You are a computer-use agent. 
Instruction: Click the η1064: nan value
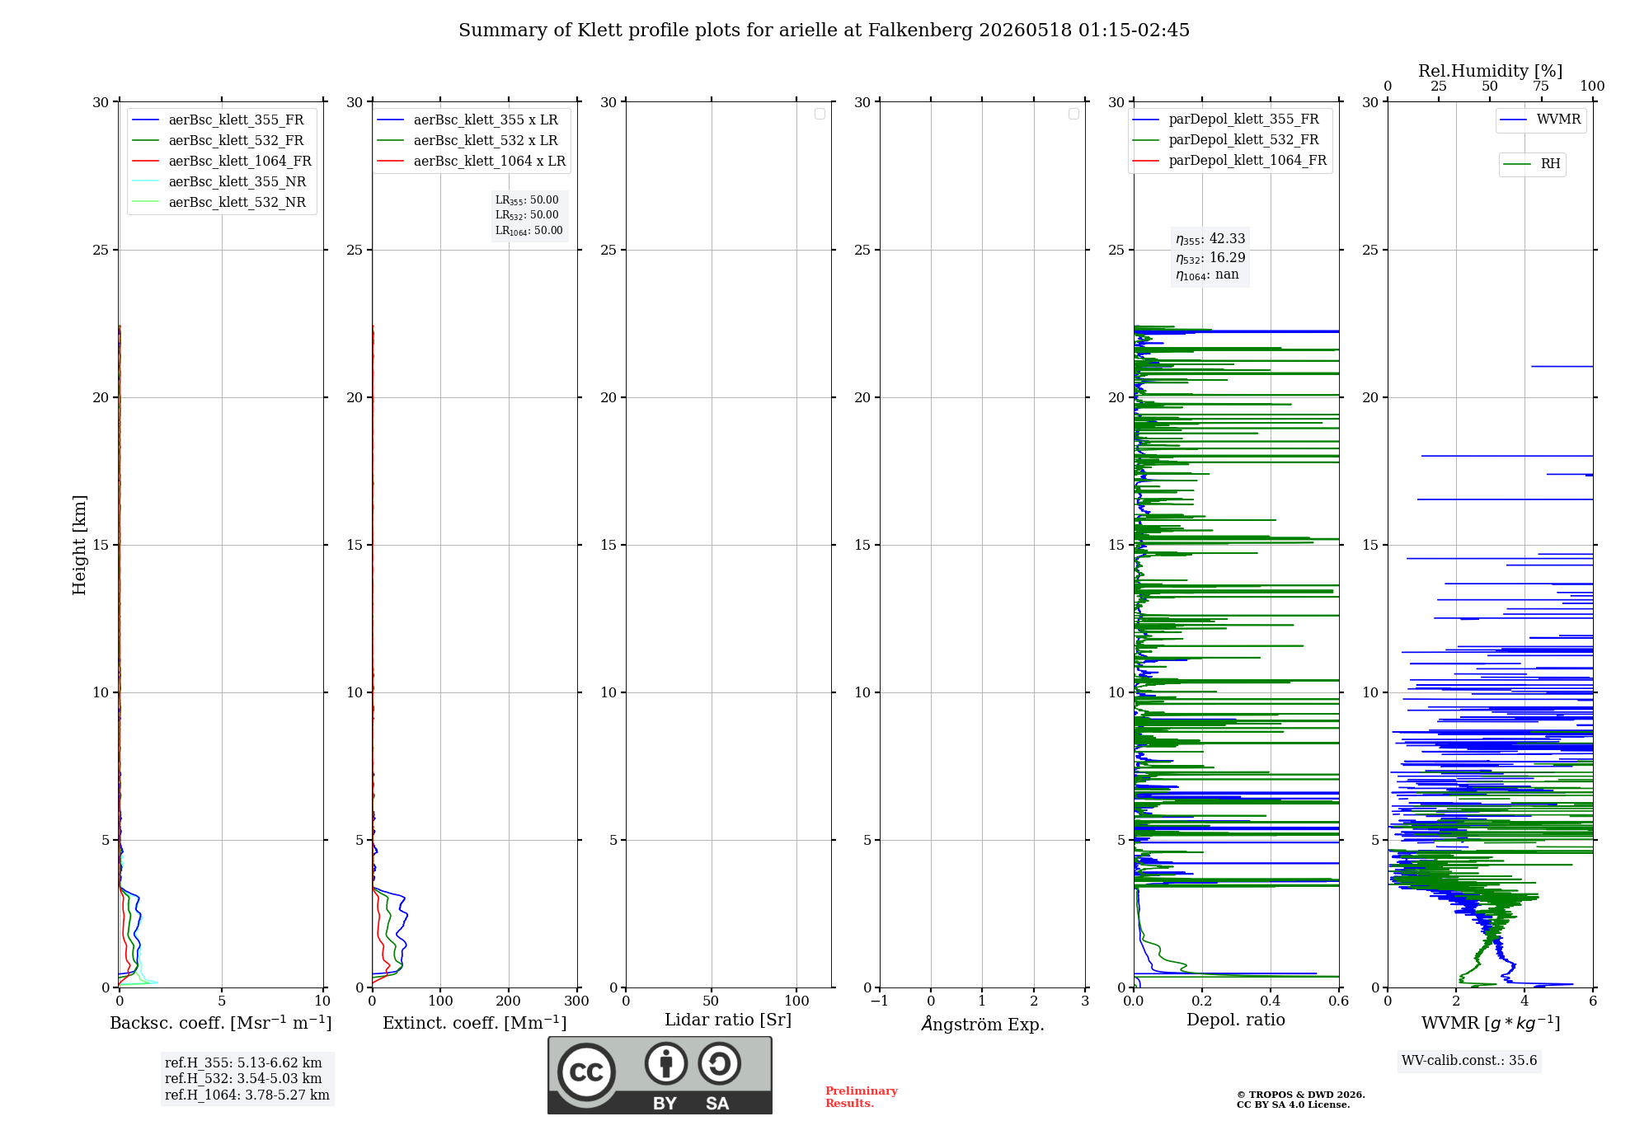click(x=1207, y=275)
